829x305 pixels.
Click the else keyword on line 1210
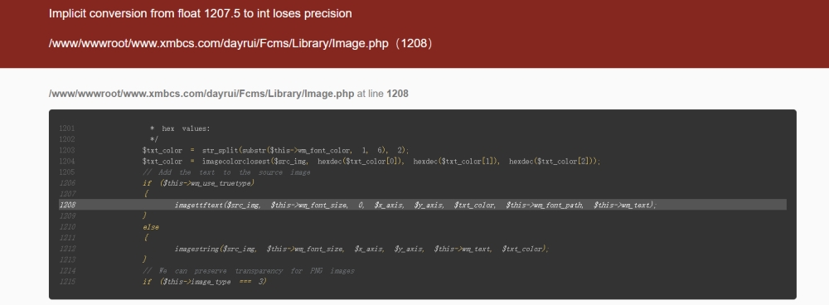(151, 227)
